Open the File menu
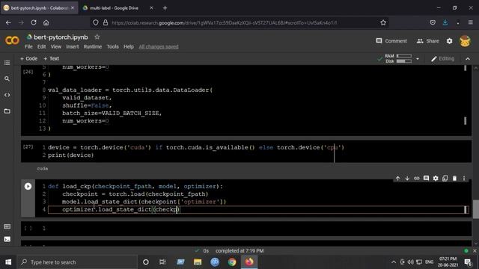 point(28,46)
